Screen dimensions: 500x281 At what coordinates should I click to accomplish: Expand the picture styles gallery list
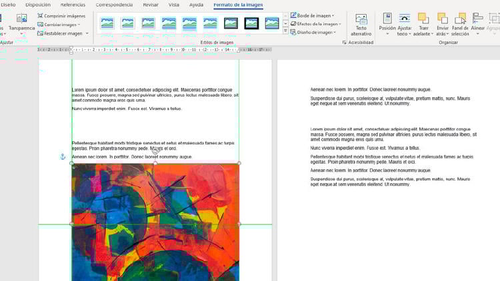pyautogui.click(x=285, y=31)
